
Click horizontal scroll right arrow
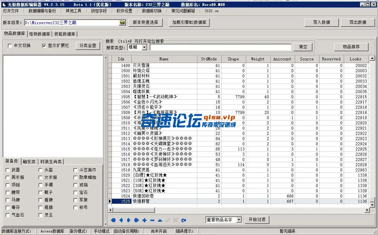[367, 210]
